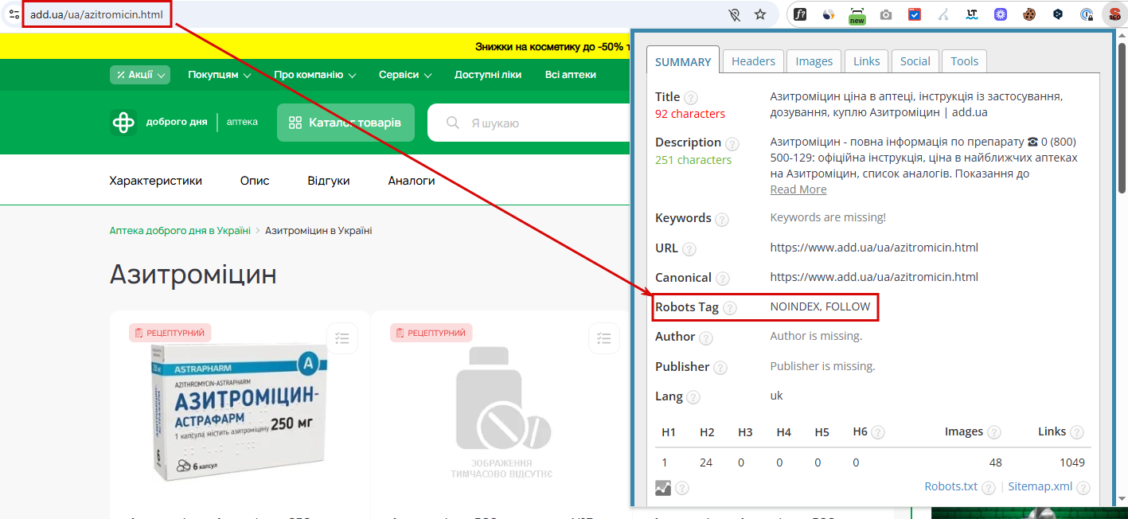Image resolution: width=1128 pixels, height=519 pixels.
Task: Click the '1049' links count
Action: tap(1071, 462)
